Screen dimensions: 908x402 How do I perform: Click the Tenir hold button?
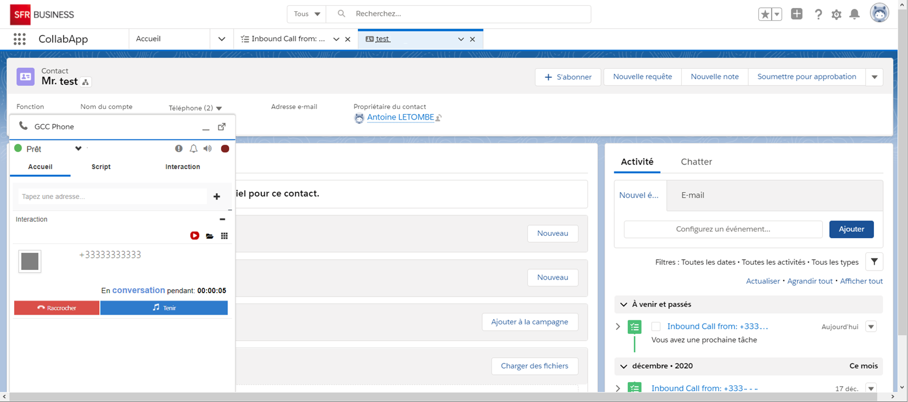(x=164, y=308)
